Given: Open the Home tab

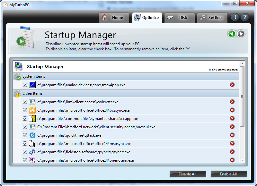Looking at the screenshot, I should coord(114,18).
